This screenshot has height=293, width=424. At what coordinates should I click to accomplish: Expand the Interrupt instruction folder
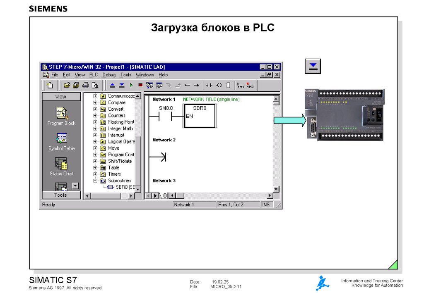pos(95,135)
